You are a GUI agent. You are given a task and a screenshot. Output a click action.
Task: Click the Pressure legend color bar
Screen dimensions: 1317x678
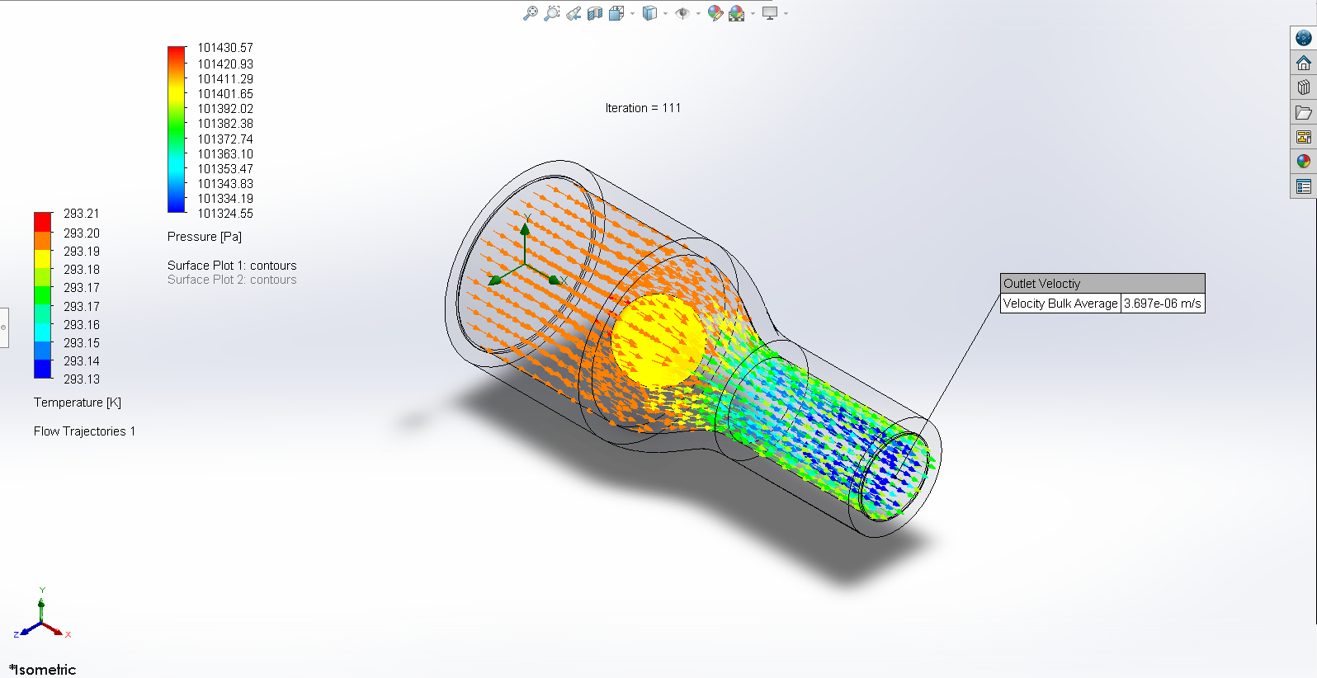click(x=177, y=129)
